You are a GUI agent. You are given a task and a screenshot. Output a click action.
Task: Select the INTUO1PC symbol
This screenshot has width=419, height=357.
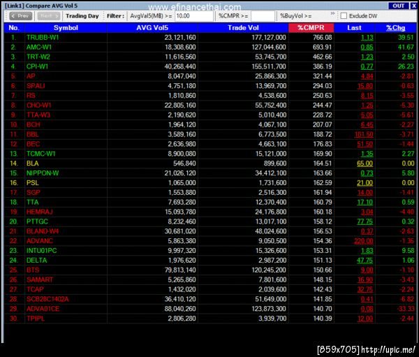pyautogui.click(x=41, y=251)
